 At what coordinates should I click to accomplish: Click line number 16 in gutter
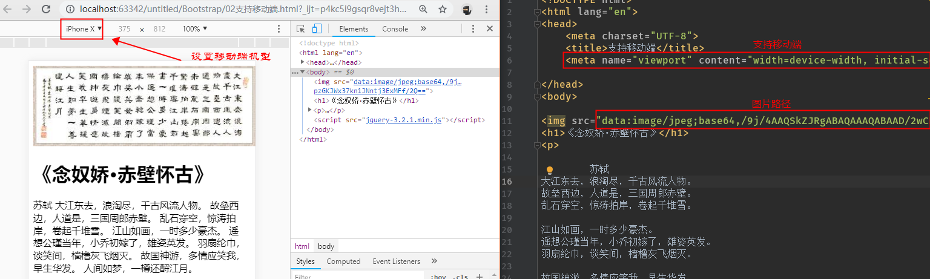pos(507,181)
